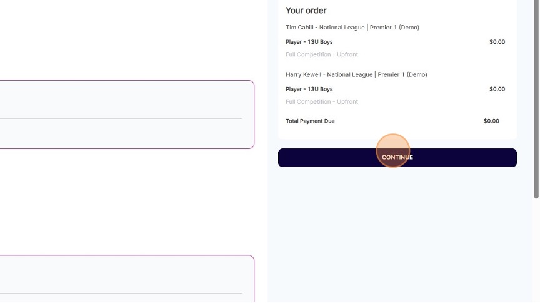
Task: Select the Tim Cahill name text
Action: coord(302,28)
